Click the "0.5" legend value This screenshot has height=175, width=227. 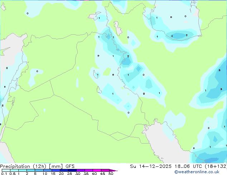13,174
